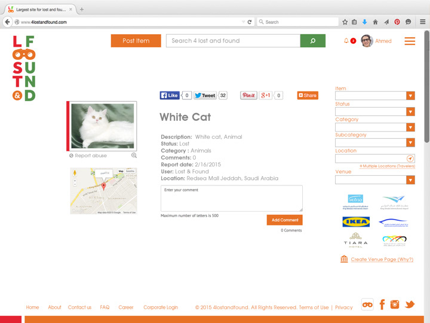Click the browser back arrow button
Image resolution: width=430 pixels, height=323 pixels.
coord(7,22)
